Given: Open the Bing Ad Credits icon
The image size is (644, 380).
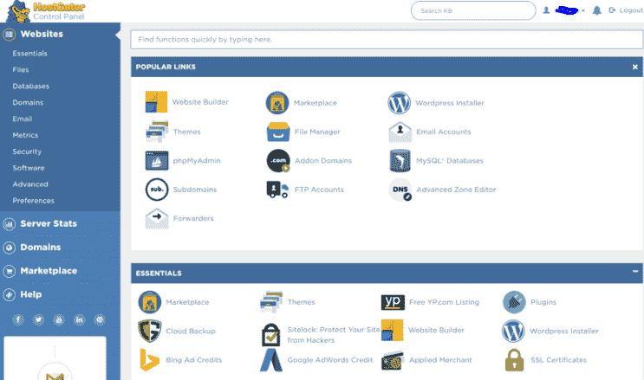Looking at the screenshot, I should [149, 360].
